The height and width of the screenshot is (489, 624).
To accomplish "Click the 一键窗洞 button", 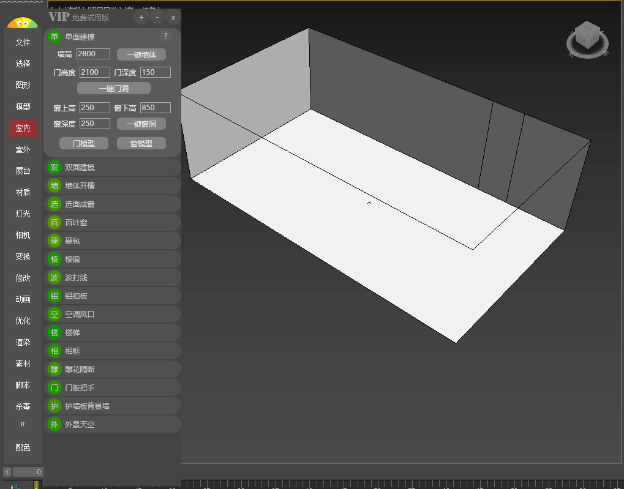I will [141, 124].
